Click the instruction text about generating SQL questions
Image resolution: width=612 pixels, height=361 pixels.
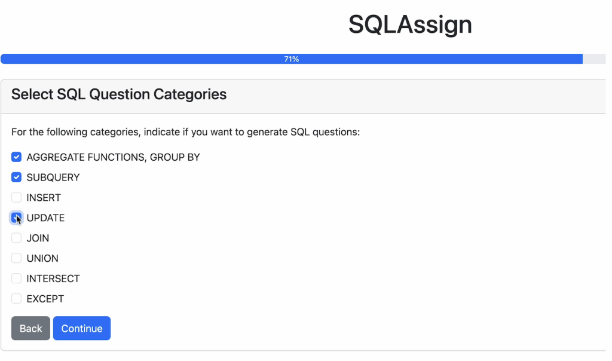tap(185, 131)
